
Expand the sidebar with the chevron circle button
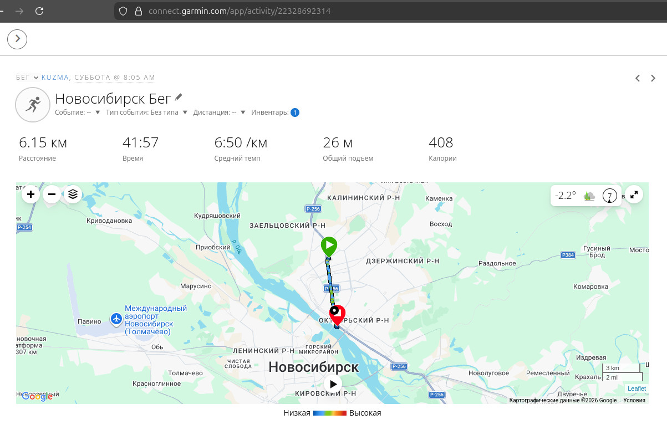[17, 39]
